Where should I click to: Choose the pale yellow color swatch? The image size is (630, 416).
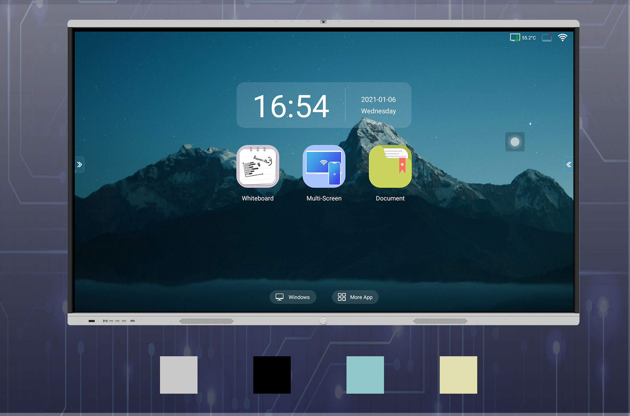458,375
